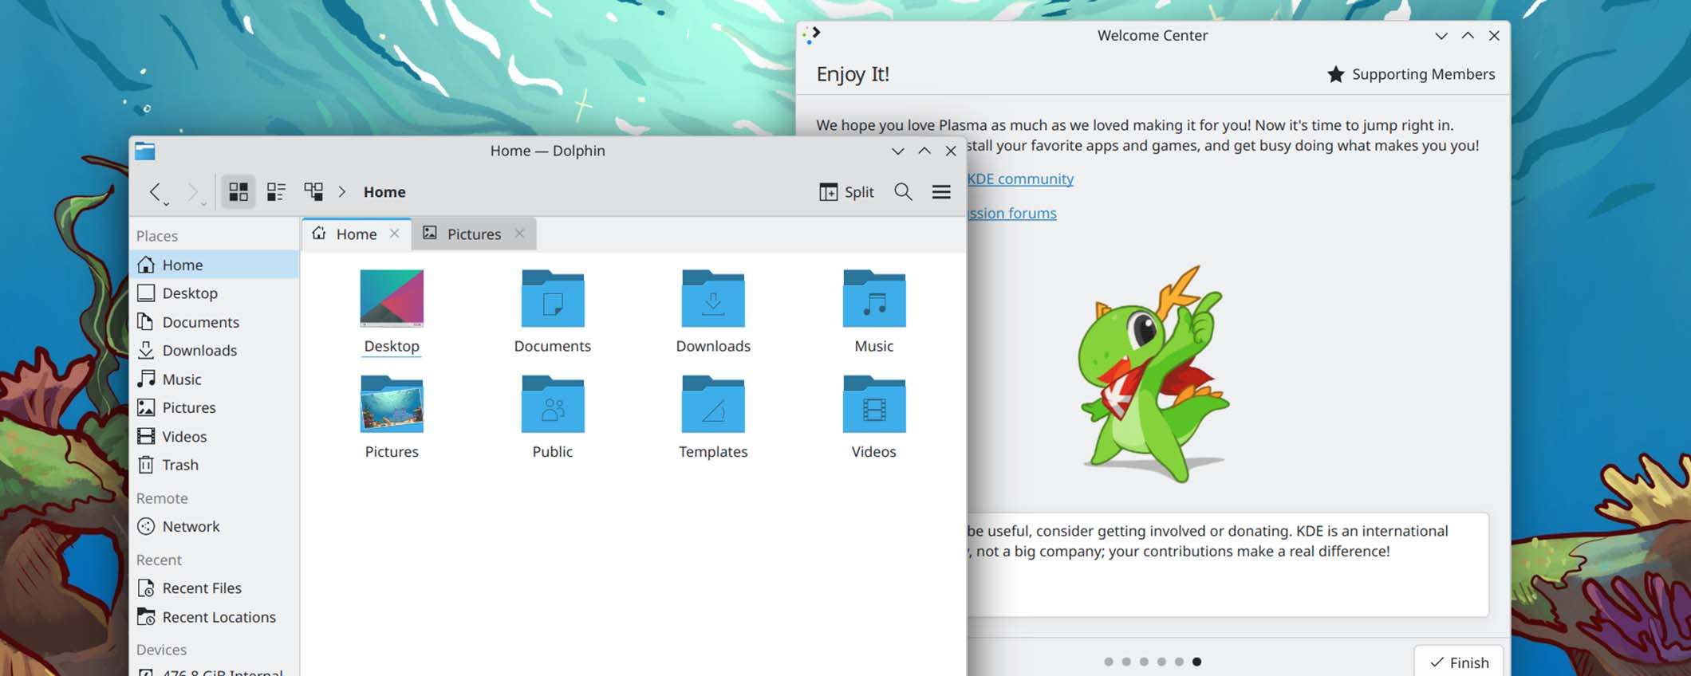The image size is (1691, 676).
Task: Expand the breadcrumb chevron before Home
Action: (342, 191)
